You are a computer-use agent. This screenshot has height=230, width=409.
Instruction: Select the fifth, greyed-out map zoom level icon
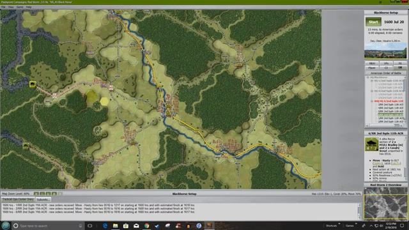point(60,194)
